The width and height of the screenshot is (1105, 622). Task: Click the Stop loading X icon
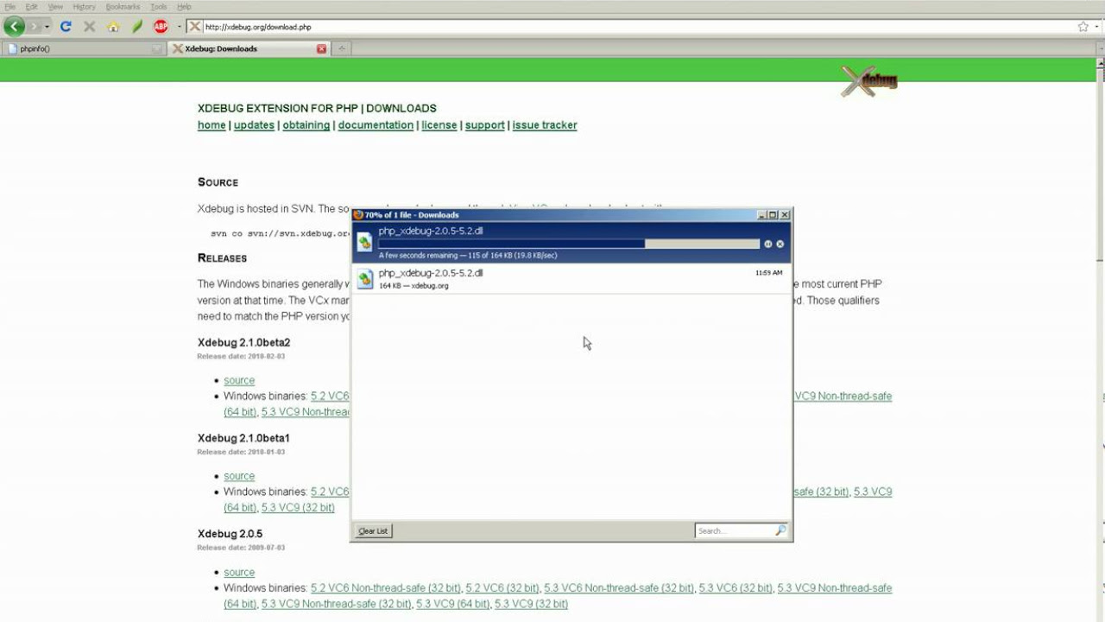(89, 27)
